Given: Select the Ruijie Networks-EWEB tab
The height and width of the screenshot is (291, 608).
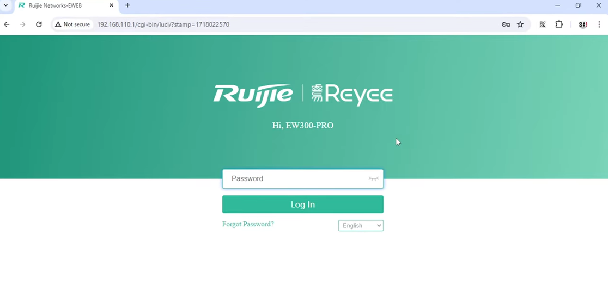Looking at the screenshot, I should click(66, 5).
